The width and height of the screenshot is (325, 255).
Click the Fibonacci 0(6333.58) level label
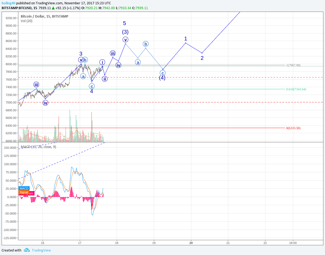click(293, 128)
